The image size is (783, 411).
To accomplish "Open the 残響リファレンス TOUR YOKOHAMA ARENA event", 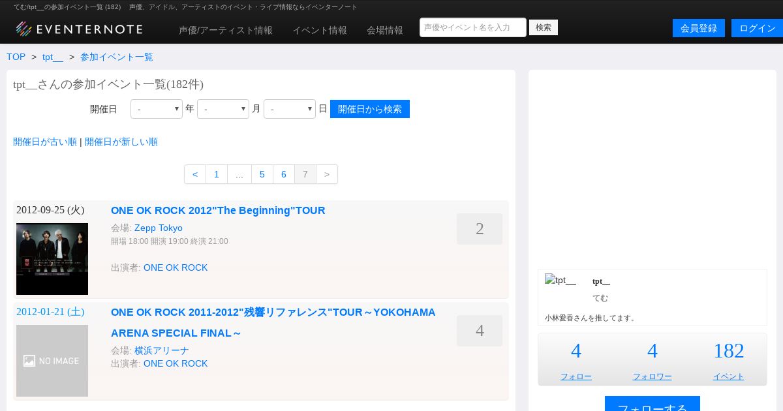I will [273, 322].
